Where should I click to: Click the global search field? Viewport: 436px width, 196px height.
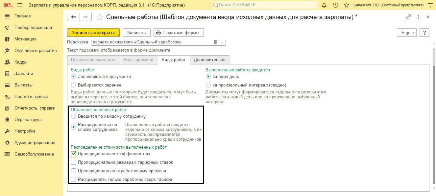[x=265, y=5]
